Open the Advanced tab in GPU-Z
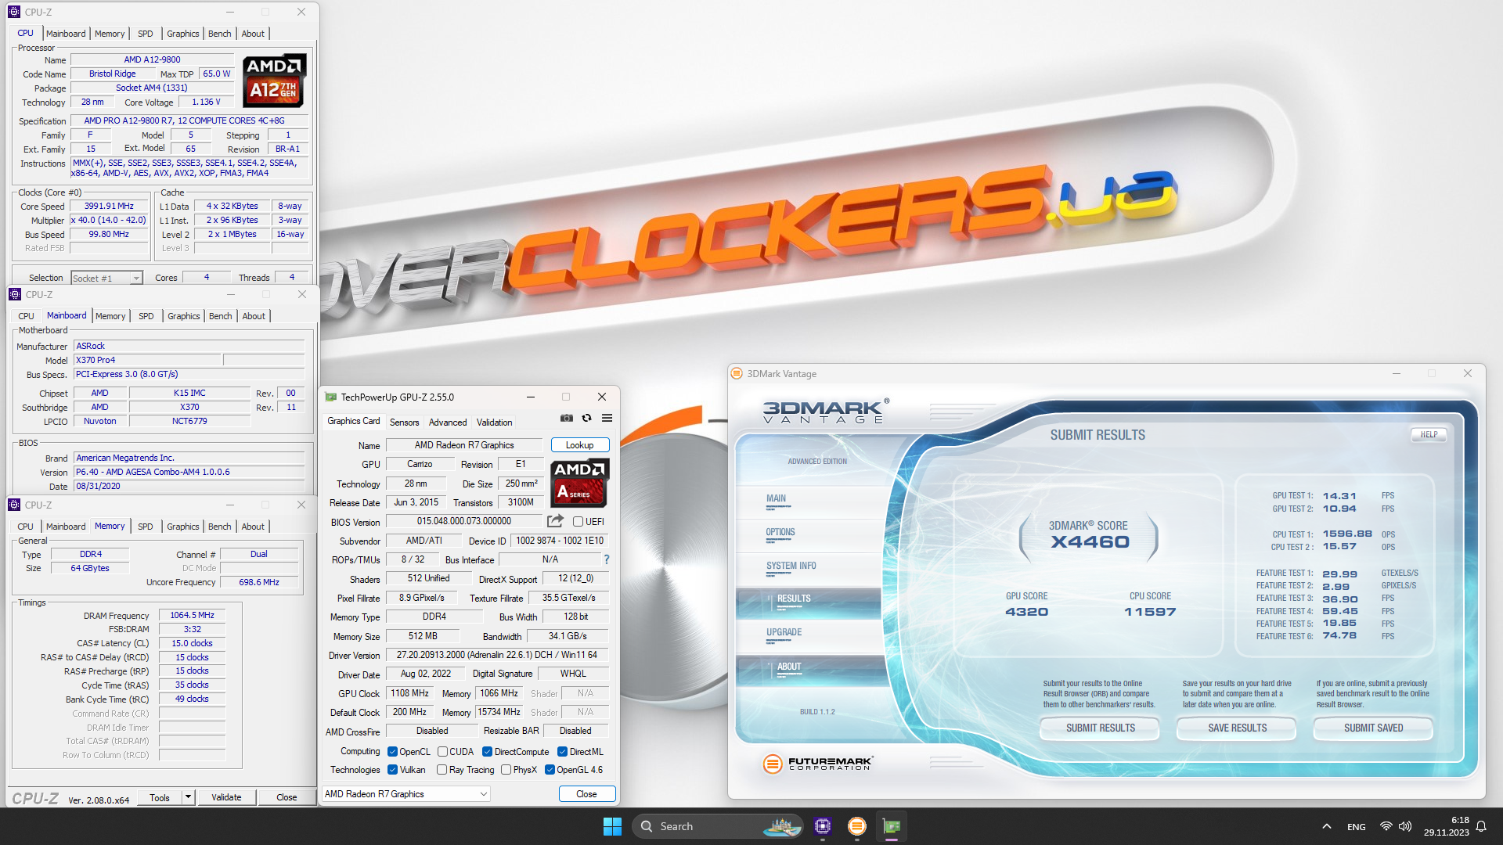This screenshot has width=1503, height=845. (x=448, y=422)
